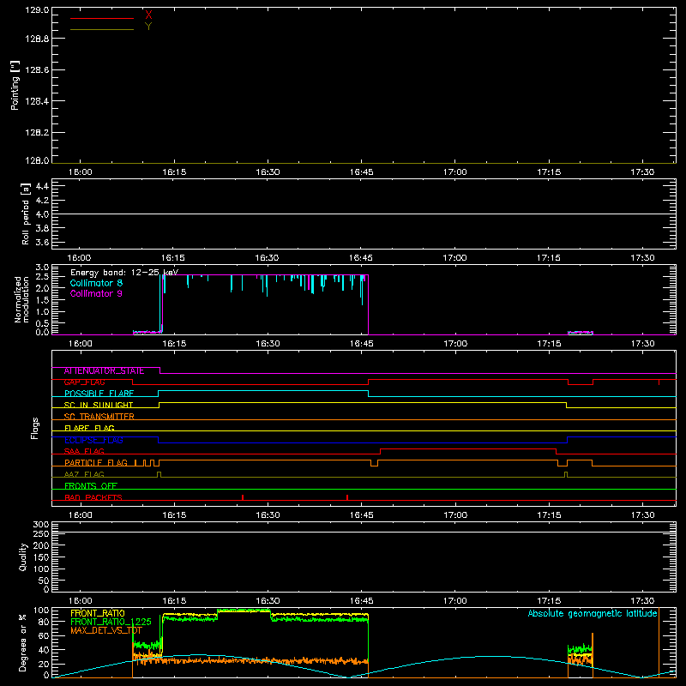This screenshot has height=686, width=686.
Task: Click the 17:15 time label under Flags plot
Action: tap(549, 515)
